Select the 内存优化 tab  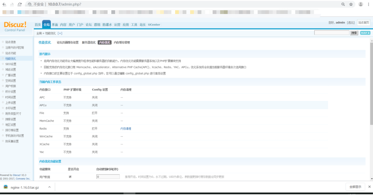click(105, 42)
